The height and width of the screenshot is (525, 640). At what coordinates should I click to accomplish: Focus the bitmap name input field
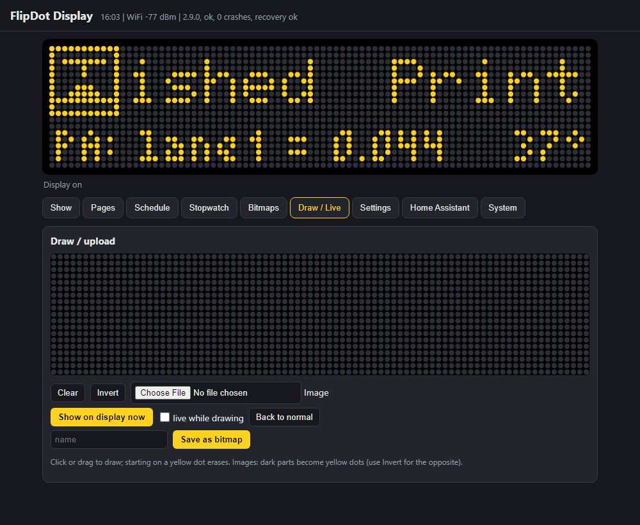[109, 440]
